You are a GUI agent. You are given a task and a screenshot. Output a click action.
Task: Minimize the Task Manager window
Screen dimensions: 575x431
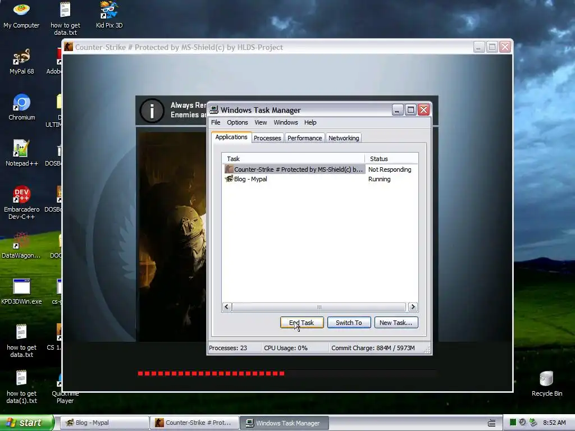click(398, 109)
